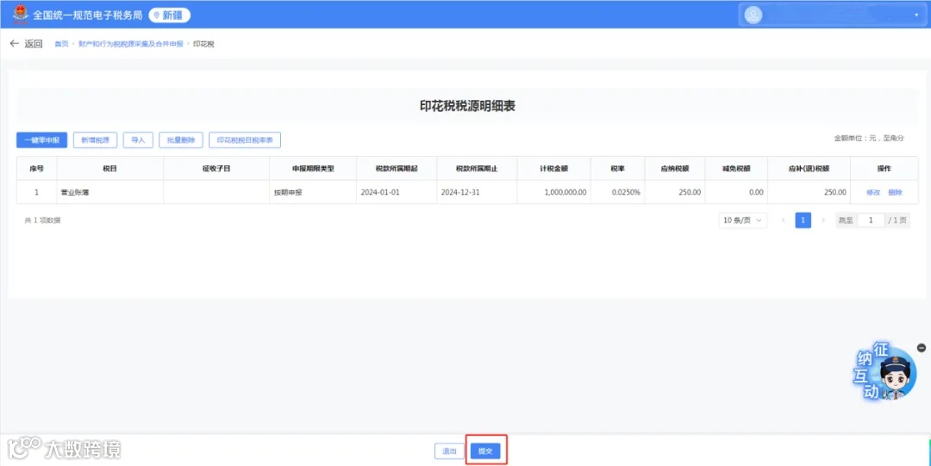The height and width of the screenshot is (466, 931).
Task: Click the 修改 link in row 1
Action: 872,192
